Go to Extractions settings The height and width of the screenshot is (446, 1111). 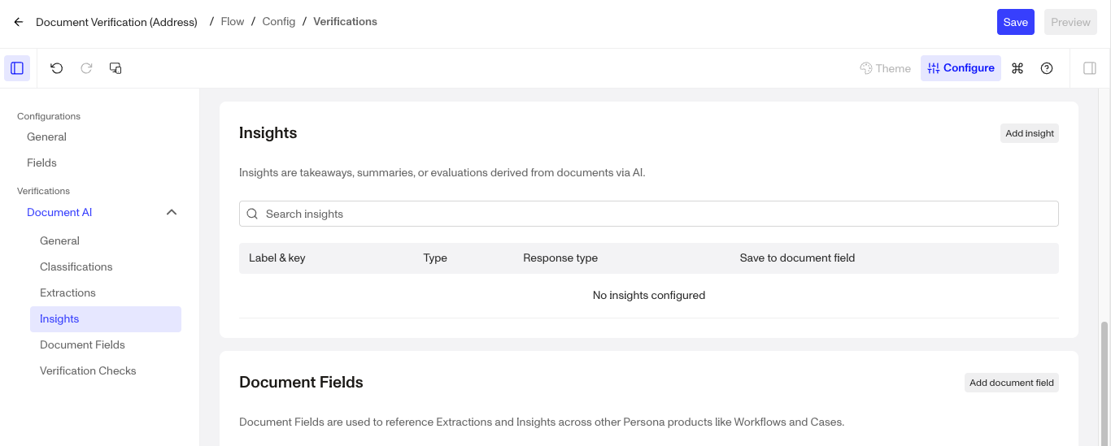click(68, 292)
